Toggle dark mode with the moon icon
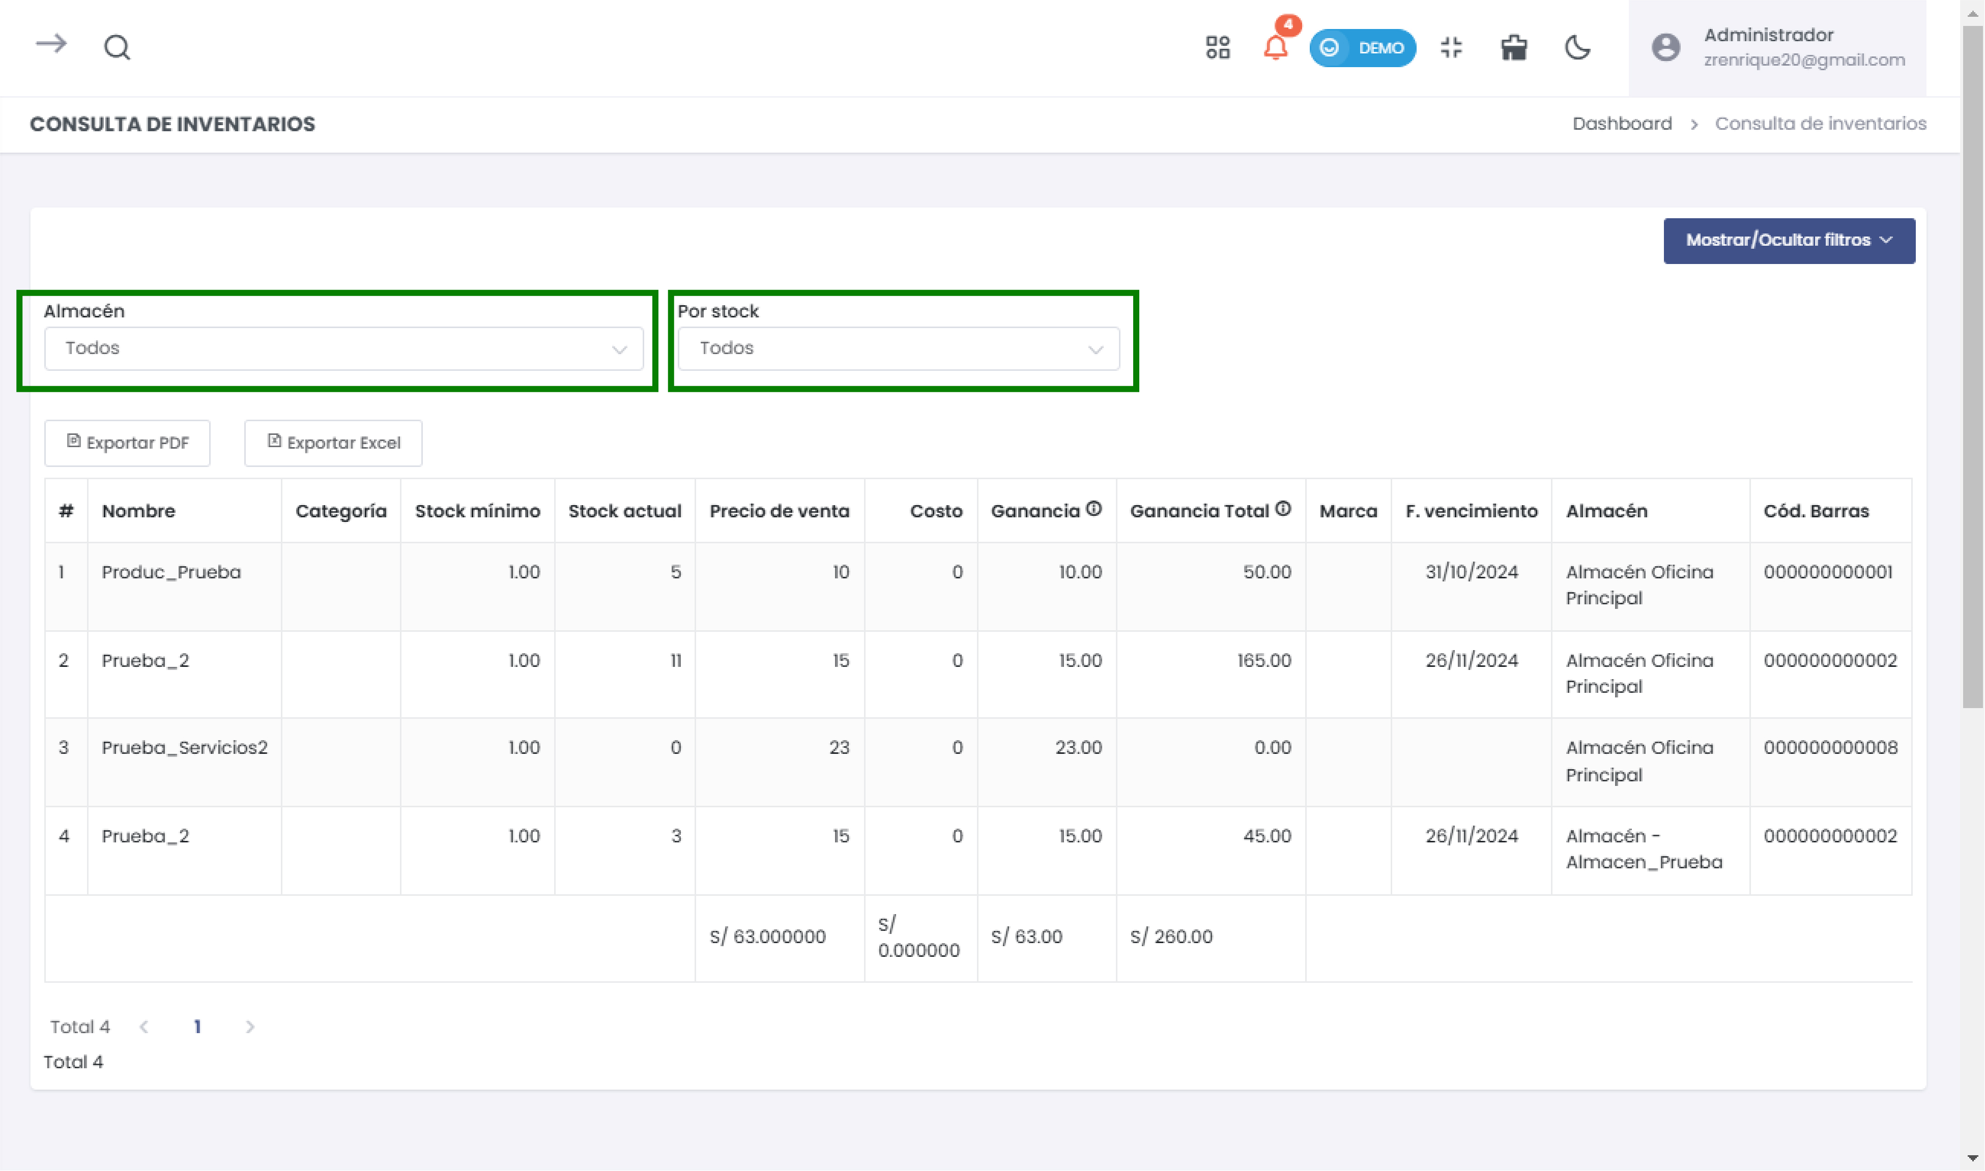 click(x=1577, y=47)
